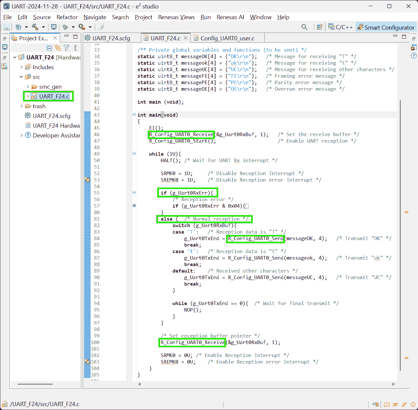Click the magnifier Search icon in toolbar
The height and width of the screenshot is (410, 418).
click(304, 27)
